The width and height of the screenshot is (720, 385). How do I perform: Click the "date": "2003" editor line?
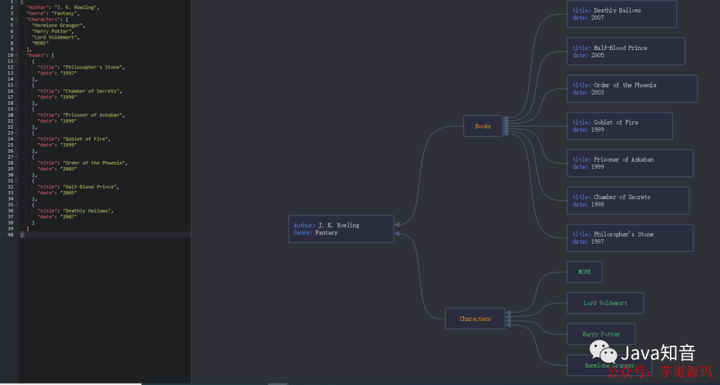coord(57,169)
